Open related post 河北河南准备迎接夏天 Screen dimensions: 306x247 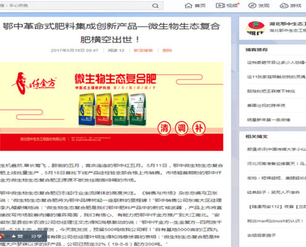click(x=276, y=164)
